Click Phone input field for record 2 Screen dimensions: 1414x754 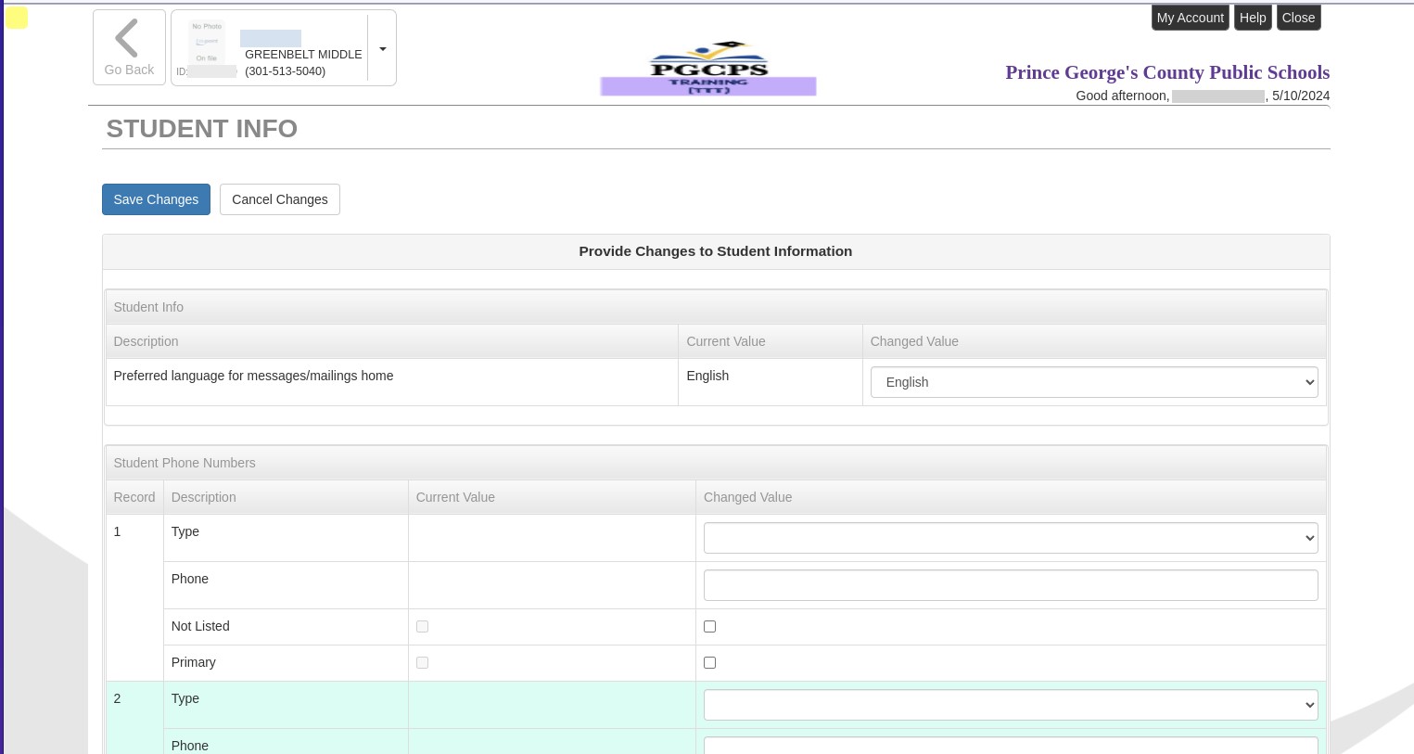click(1010, 746)
